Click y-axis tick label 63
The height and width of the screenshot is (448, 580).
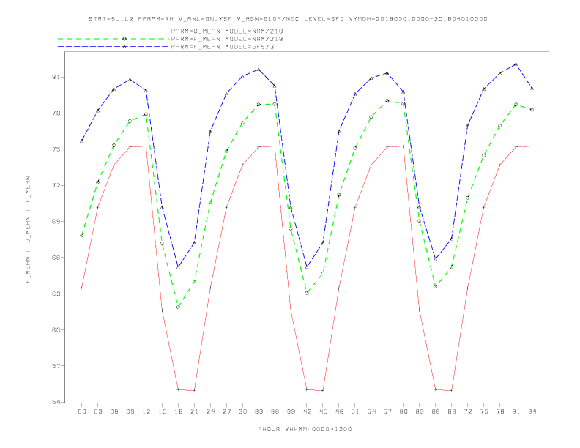pyautogui.click(x=56, y=294)
